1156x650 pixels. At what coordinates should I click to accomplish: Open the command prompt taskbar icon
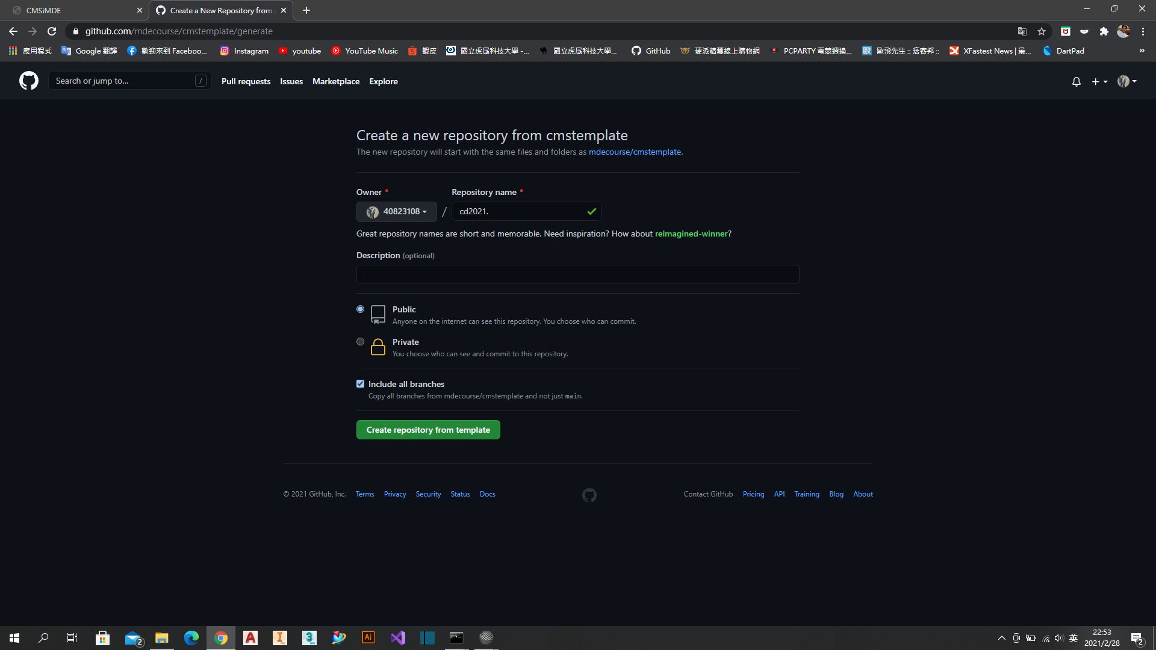point(457,638)
